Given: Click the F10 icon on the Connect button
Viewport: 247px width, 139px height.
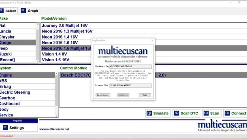Looking at the screenshot, I should (x=227, y=113).
